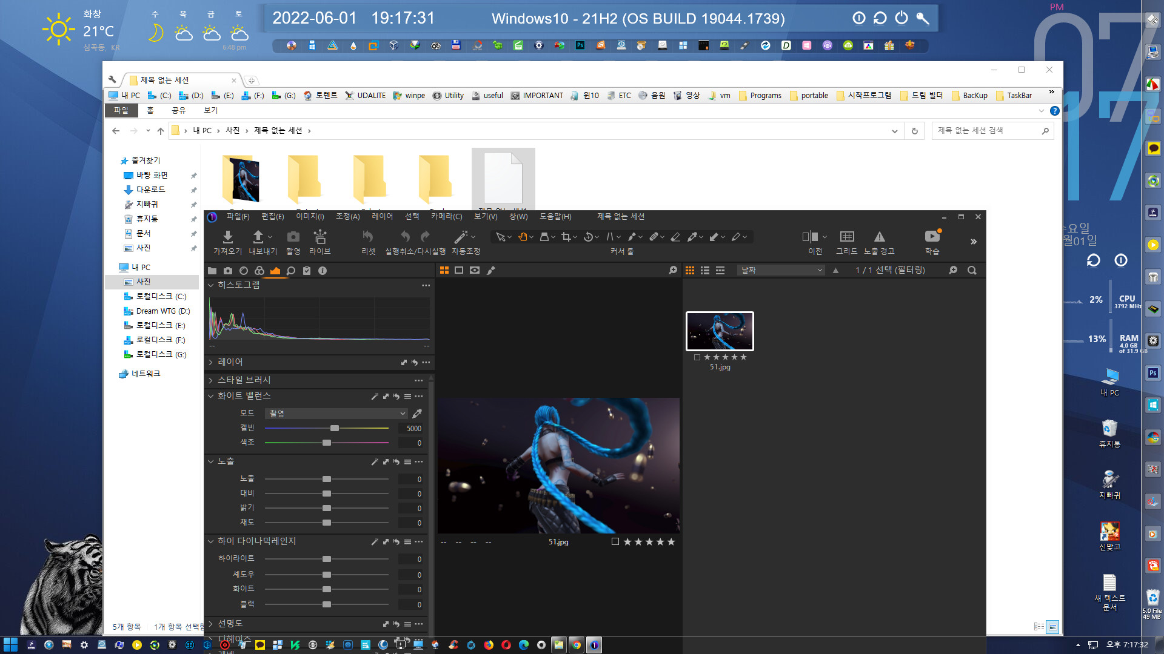Collapse the Exposure (노출) panel

coord(211,461)
